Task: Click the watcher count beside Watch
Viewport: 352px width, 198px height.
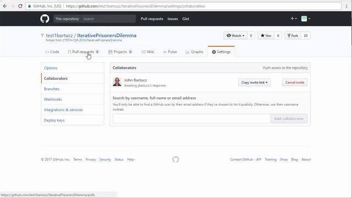Action: pyautogui.click(x=251, y=36)
